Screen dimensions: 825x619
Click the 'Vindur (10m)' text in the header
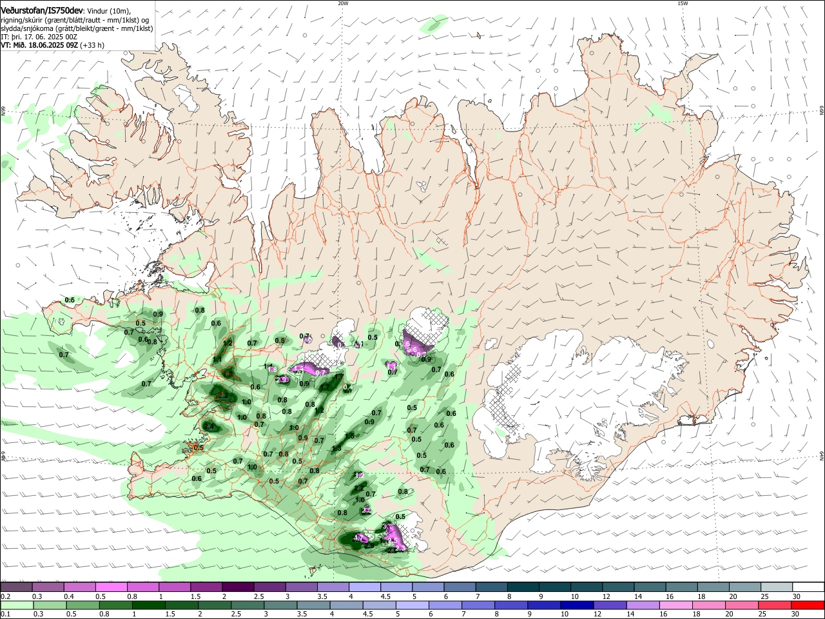point(108,11)
